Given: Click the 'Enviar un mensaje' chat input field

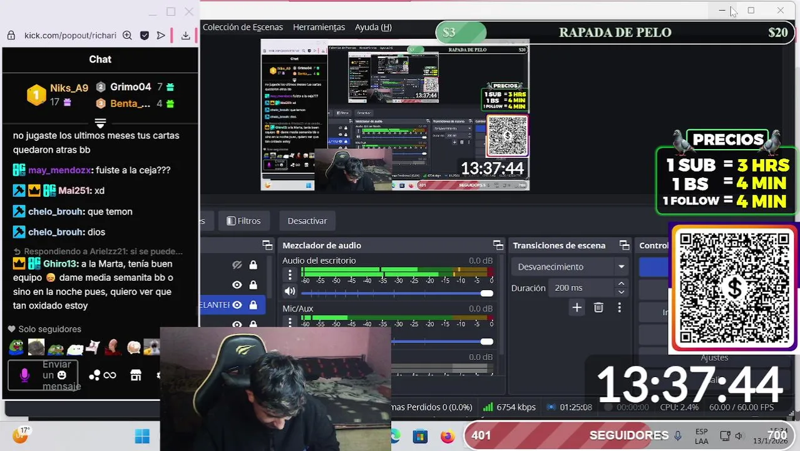Looking at the screenshot, I should [x=43, y=375].
